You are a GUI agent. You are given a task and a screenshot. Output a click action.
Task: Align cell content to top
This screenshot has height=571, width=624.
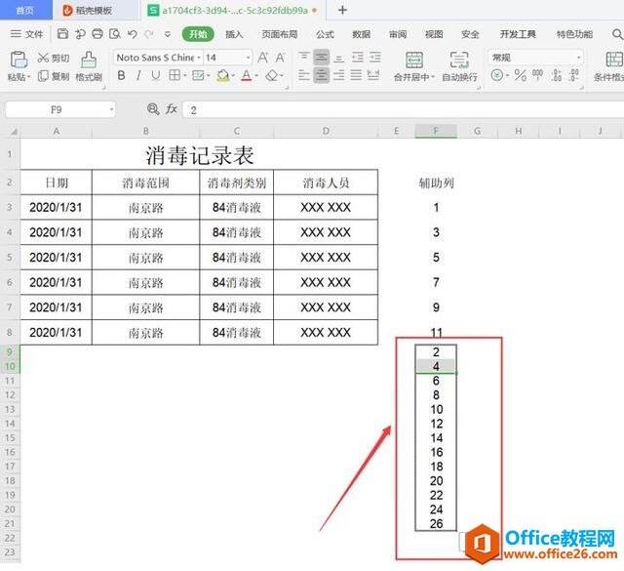(x=303, y=57)
